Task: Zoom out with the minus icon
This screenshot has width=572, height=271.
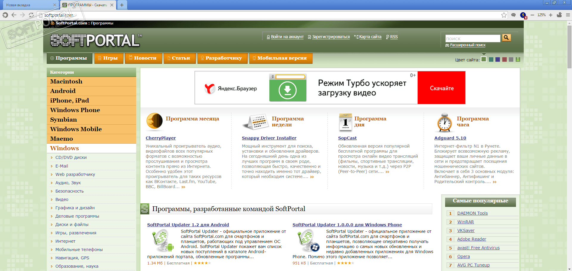Action: (532, 15)
